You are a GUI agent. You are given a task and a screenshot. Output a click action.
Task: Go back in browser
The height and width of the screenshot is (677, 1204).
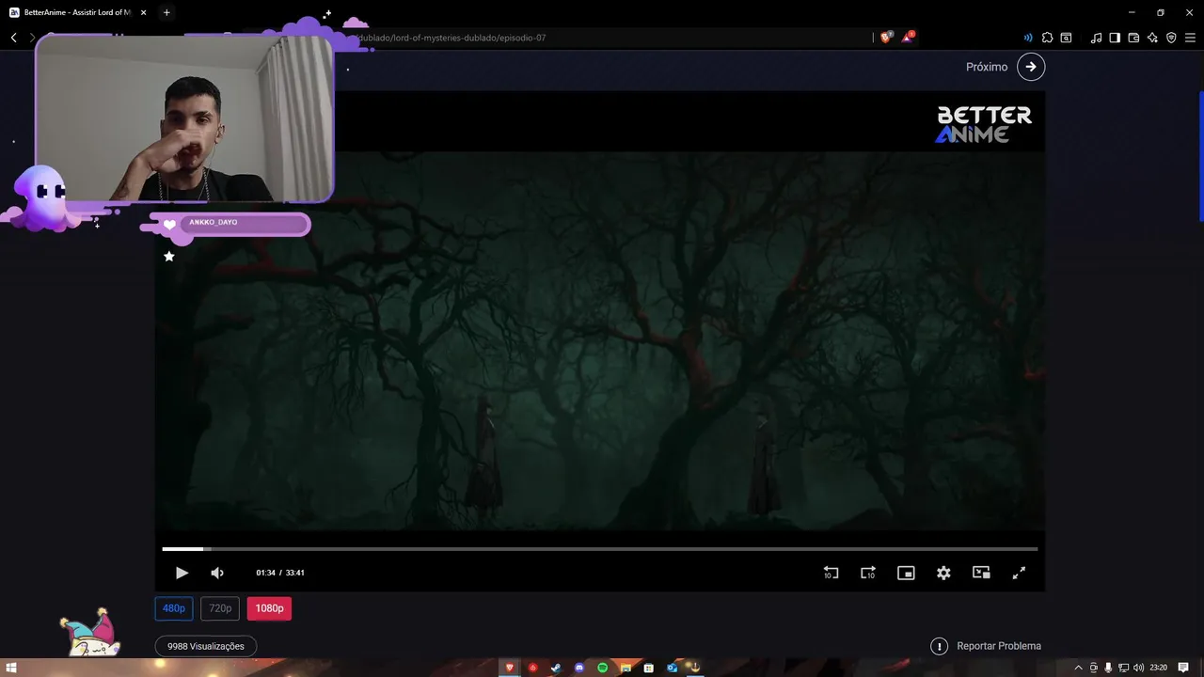tap(14, 38)
